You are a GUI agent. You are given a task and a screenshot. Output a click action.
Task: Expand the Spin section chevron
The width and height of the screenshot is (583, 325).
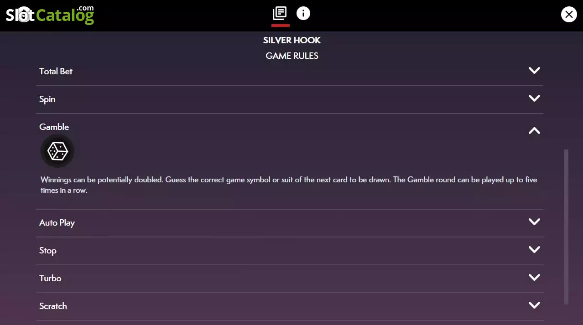534,98
